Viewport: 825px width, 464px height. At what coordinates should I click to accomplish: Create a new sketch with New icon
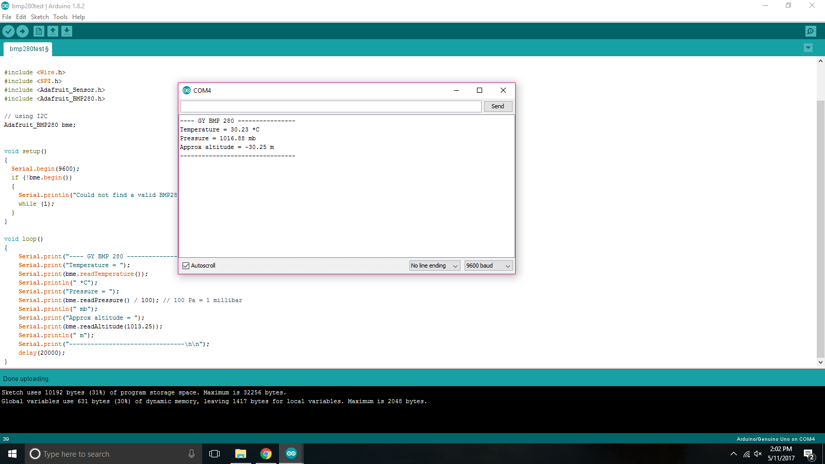pos(39,31)
